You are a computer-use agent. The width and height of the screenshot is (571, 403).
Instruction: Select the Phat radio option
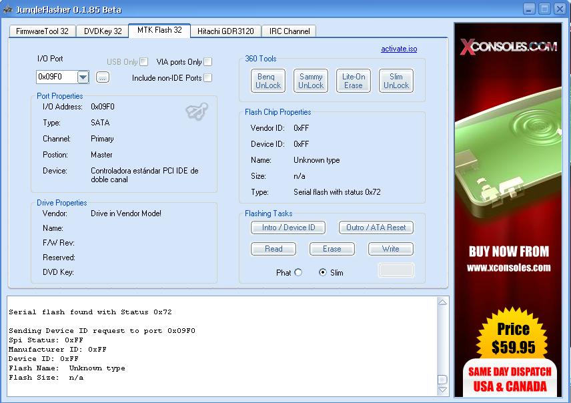(298, 272)
